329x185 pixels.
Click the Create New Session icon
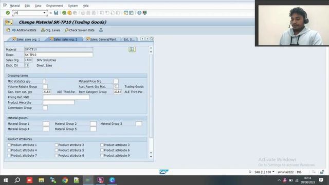click(125, 13)
